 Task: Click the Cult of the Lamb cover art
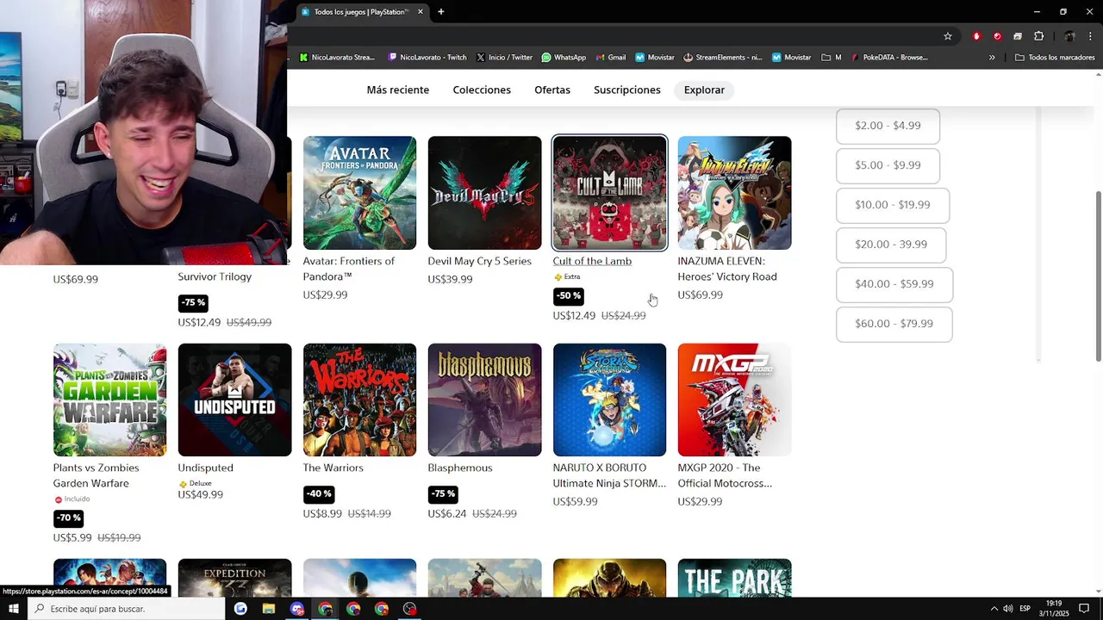[609, 193]
